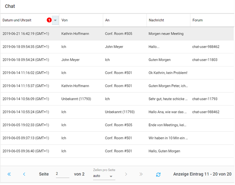Image resolution: width=235 pixels, height=185 pixels.
Task: Open forum link chat-user-11803
Action: coord(205,60)
